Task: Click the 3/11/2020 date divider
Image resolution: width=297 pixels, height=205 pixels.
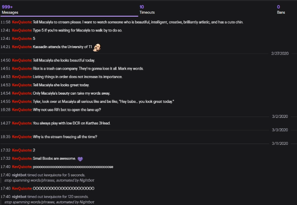Action: click(280, 144)
